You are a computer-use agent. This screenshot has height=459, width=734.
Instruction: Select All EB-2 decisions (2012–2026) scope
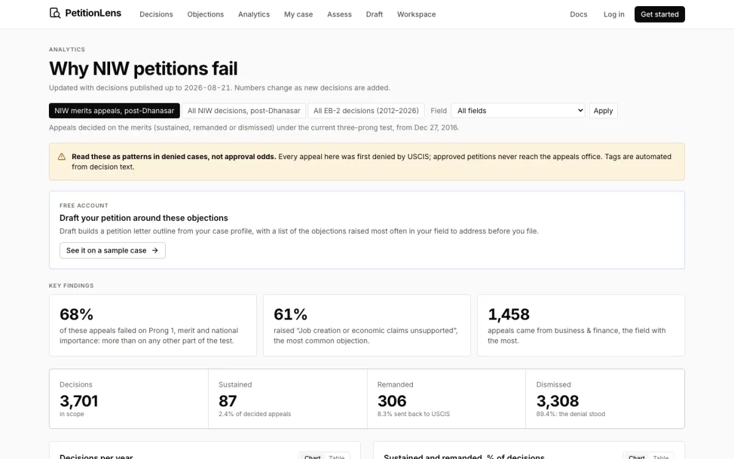[366, 111]
